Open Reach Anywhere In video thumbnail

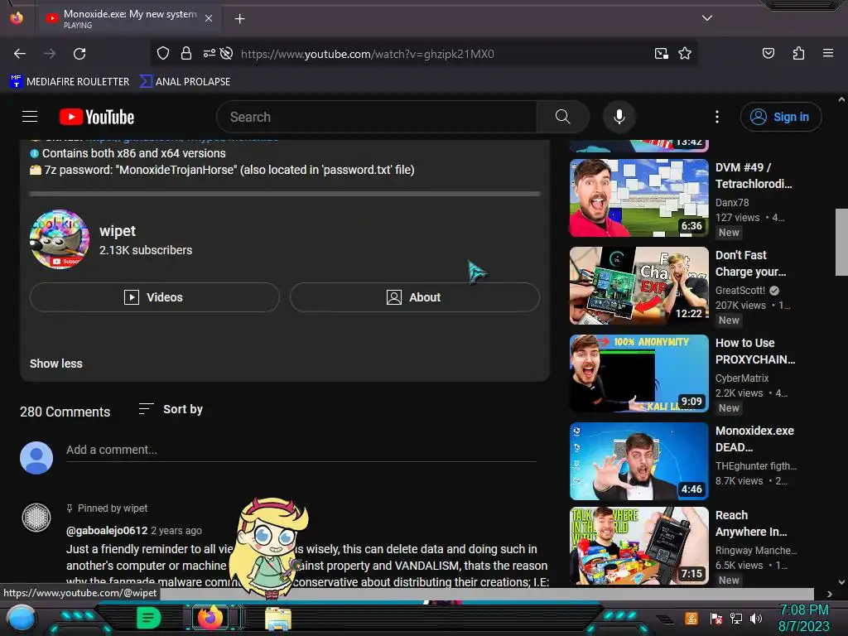[638, 546]
